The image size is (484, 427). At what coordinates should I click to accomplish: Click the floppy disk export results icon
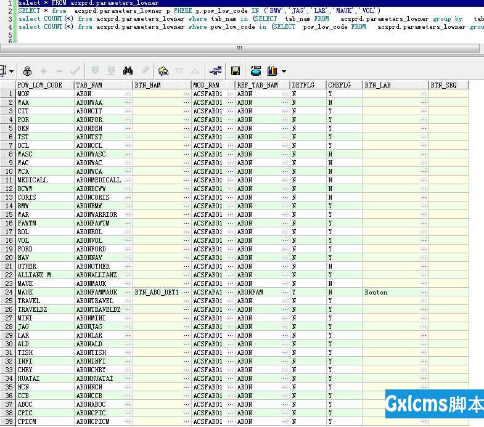[x=236, y=71]
